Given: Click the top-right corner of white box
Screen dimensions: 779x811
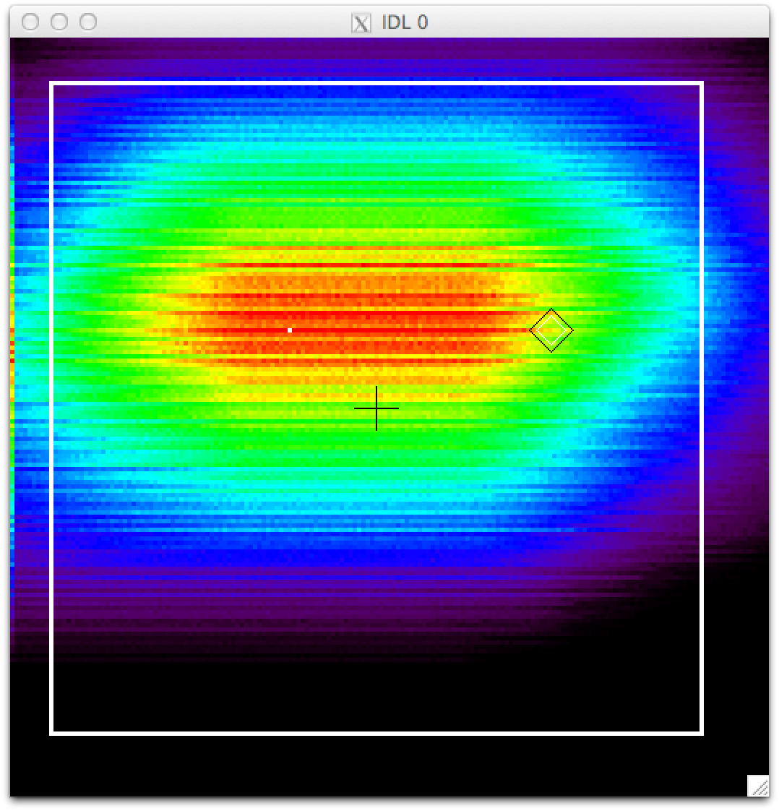Looking at the screenshot, I should tap(702, 84).
